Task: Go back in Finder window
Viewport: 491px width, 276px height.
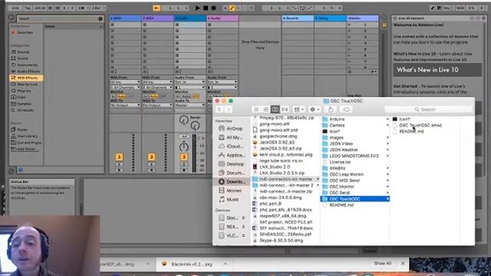Action: point(219,109)
